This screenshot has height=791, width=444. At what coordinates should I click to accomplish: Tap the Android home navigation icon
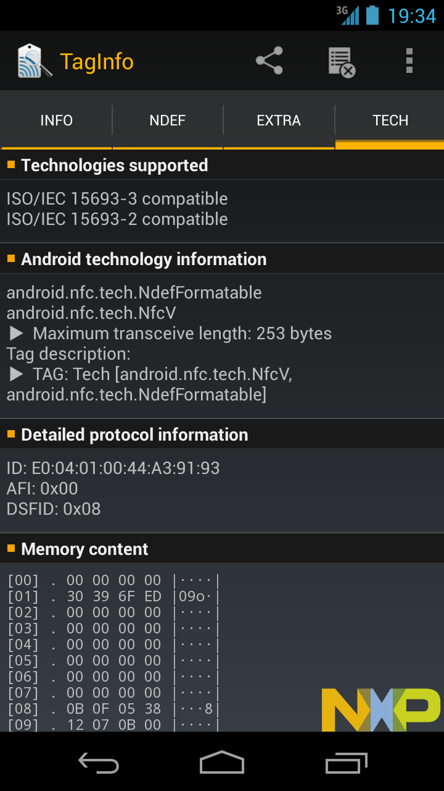tap(222, 762)
